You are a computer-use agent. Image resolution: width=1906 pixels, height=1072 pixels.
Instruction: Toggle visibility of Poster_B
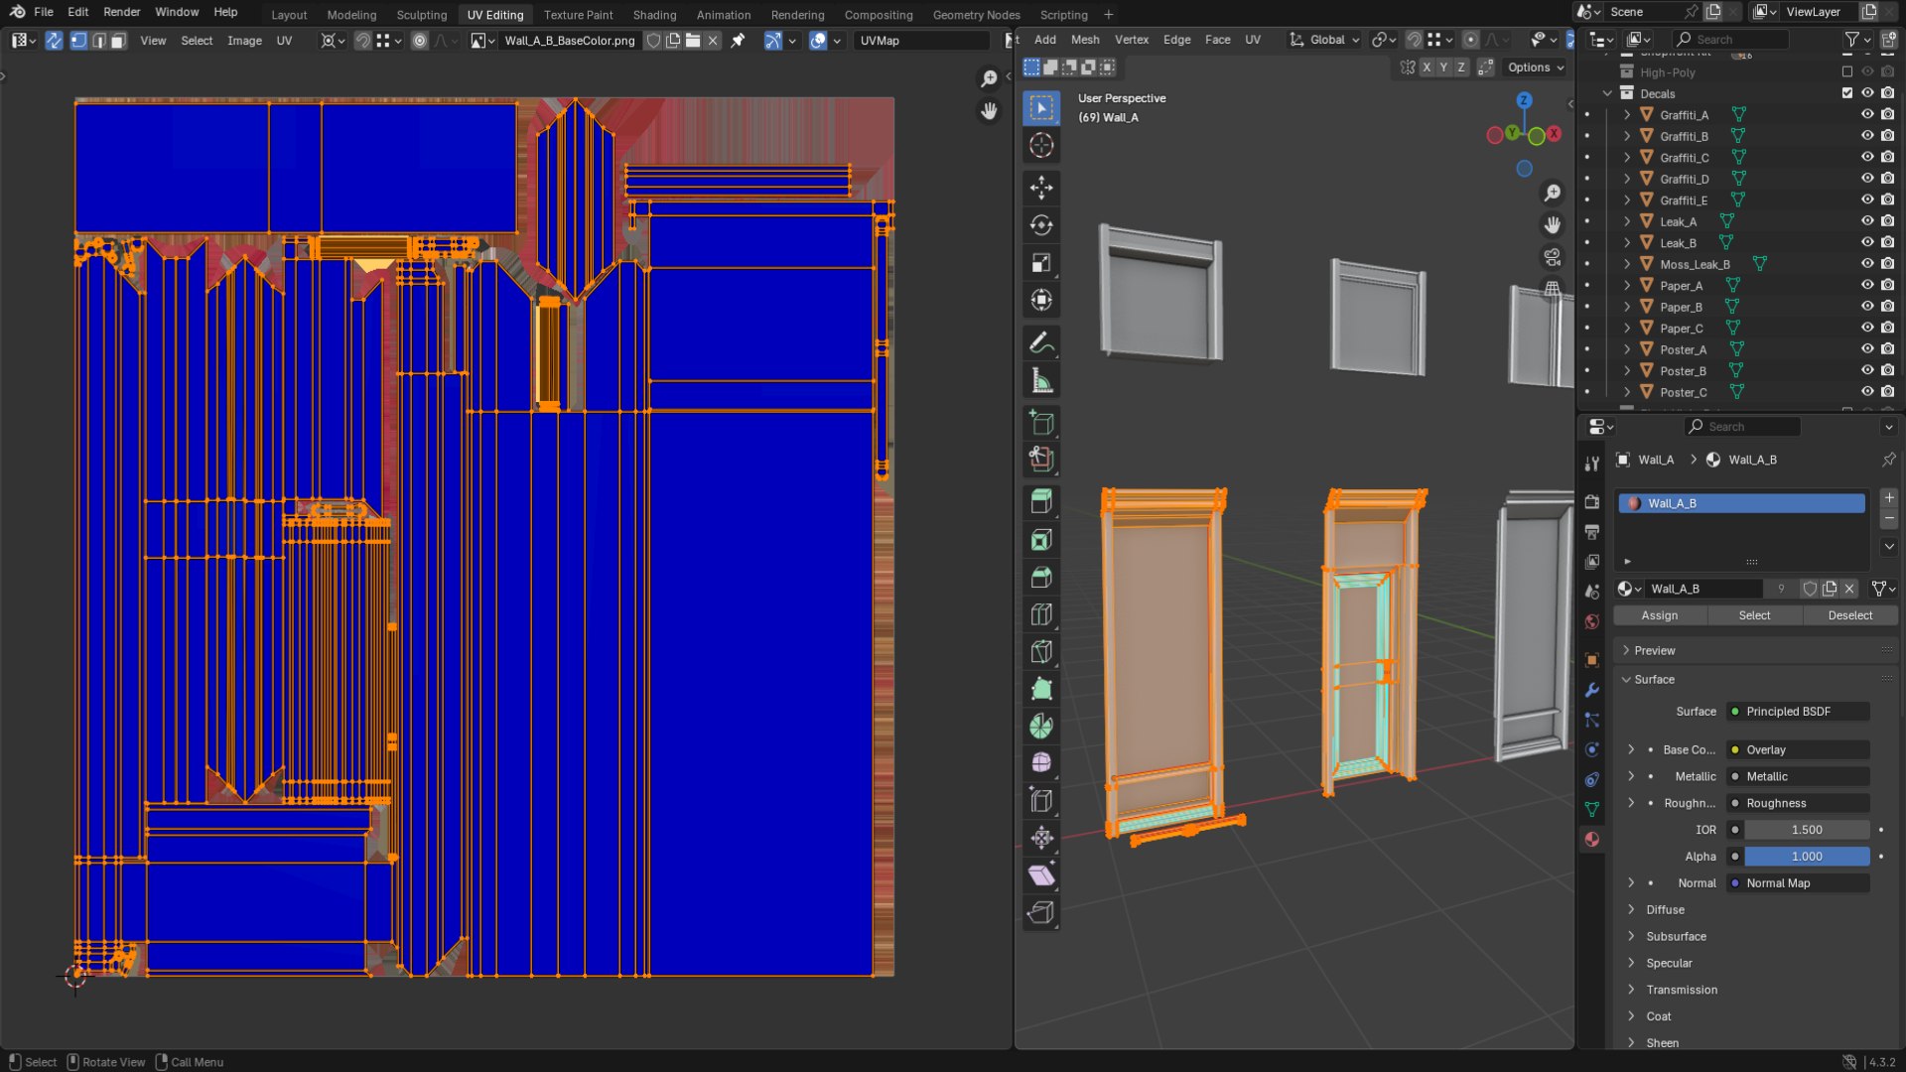tap(1867, 370)
